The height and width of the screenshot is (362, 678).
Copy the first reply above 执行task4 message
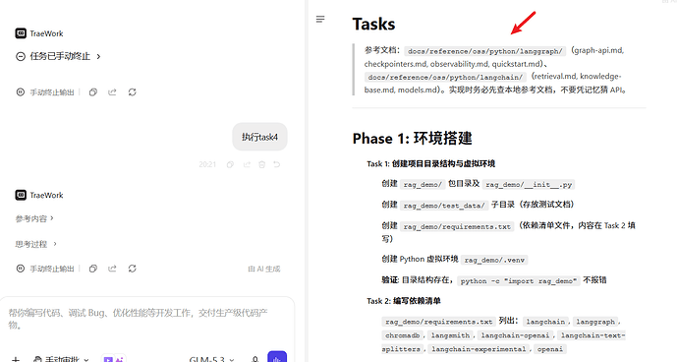tap(93, 92)
